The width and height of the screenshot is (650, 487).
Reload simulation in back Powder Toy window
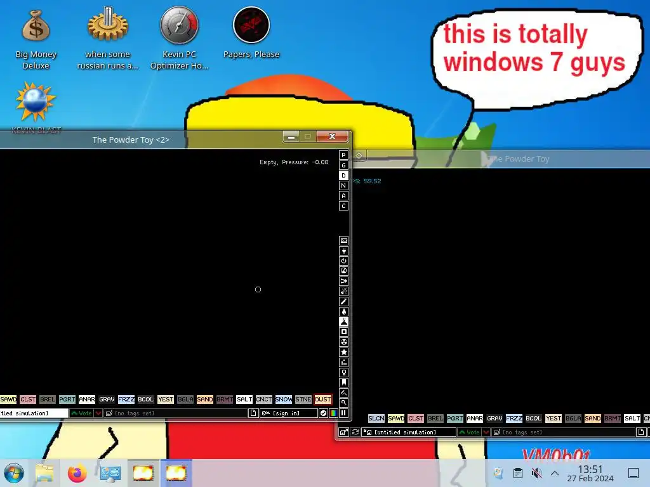click(355, 432)
